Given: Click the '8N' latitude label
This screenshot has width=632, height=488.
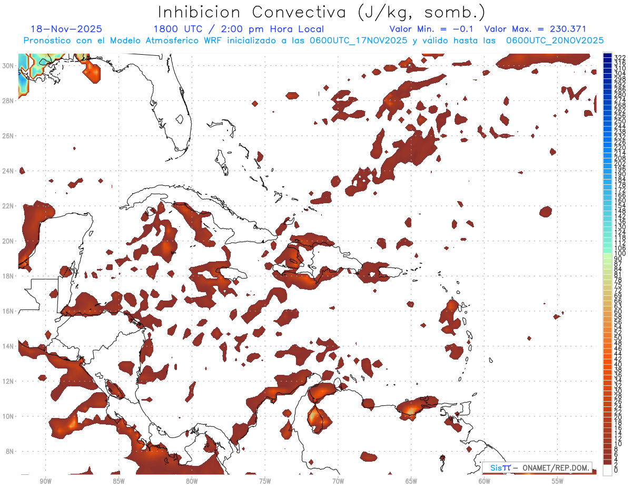Looking at the screenshot, I should coord(9,451).
